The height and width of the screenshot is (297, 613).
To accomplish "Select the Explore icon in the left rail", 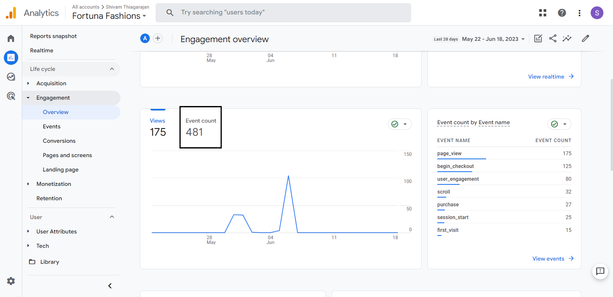I will click(11, 77).
